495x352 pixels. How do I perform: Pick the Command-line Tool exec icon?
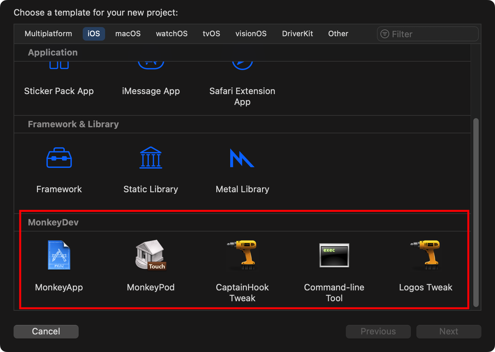tap(334, 255)
